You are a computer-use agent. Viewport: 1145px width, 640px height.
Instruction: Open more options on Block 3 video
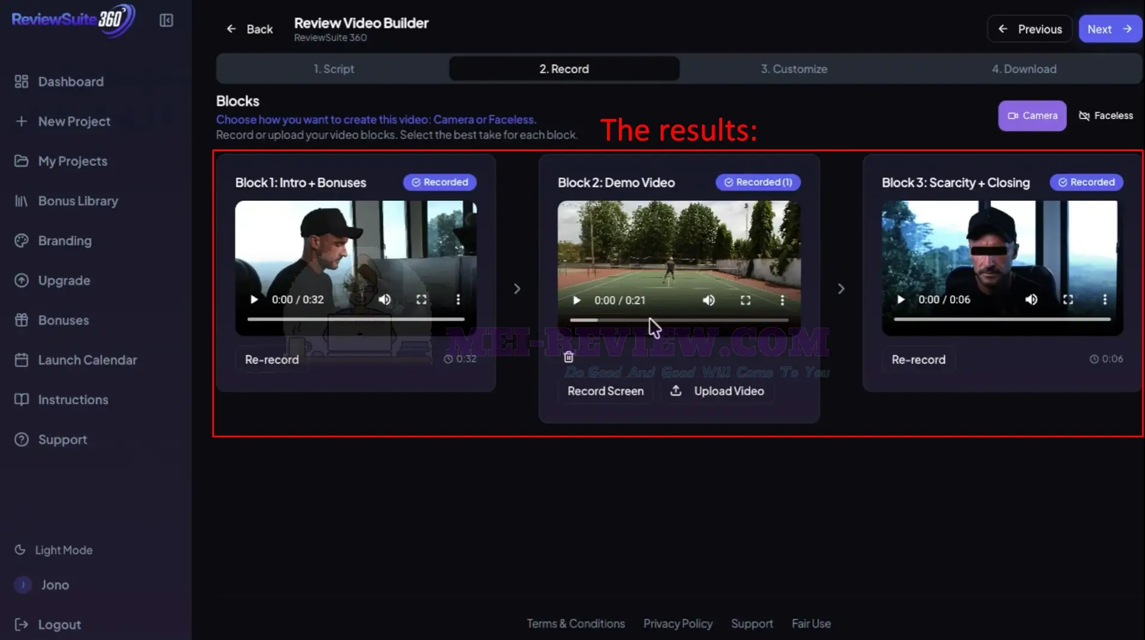1104,299
